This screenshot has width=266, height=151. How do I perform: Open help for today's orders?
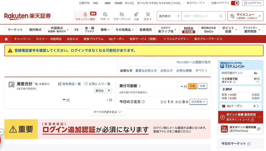tap(143, 102)
